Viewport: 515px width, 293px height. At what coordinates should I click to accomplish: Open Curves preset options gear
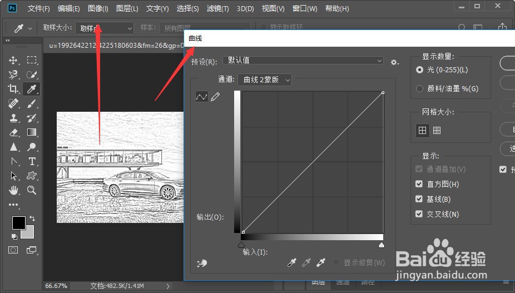point(394,62)
